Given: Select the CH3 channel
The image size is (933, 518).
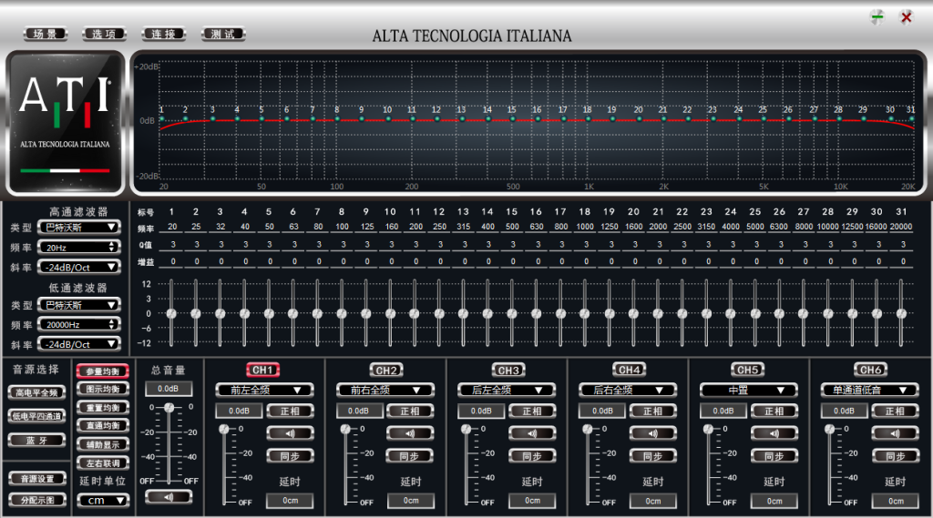Looking at the screenshot, I should click(x=508, y=370).
